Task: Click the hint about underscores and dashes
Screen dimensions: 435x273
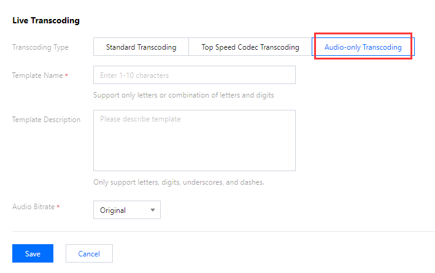Action: click(179, 182)
